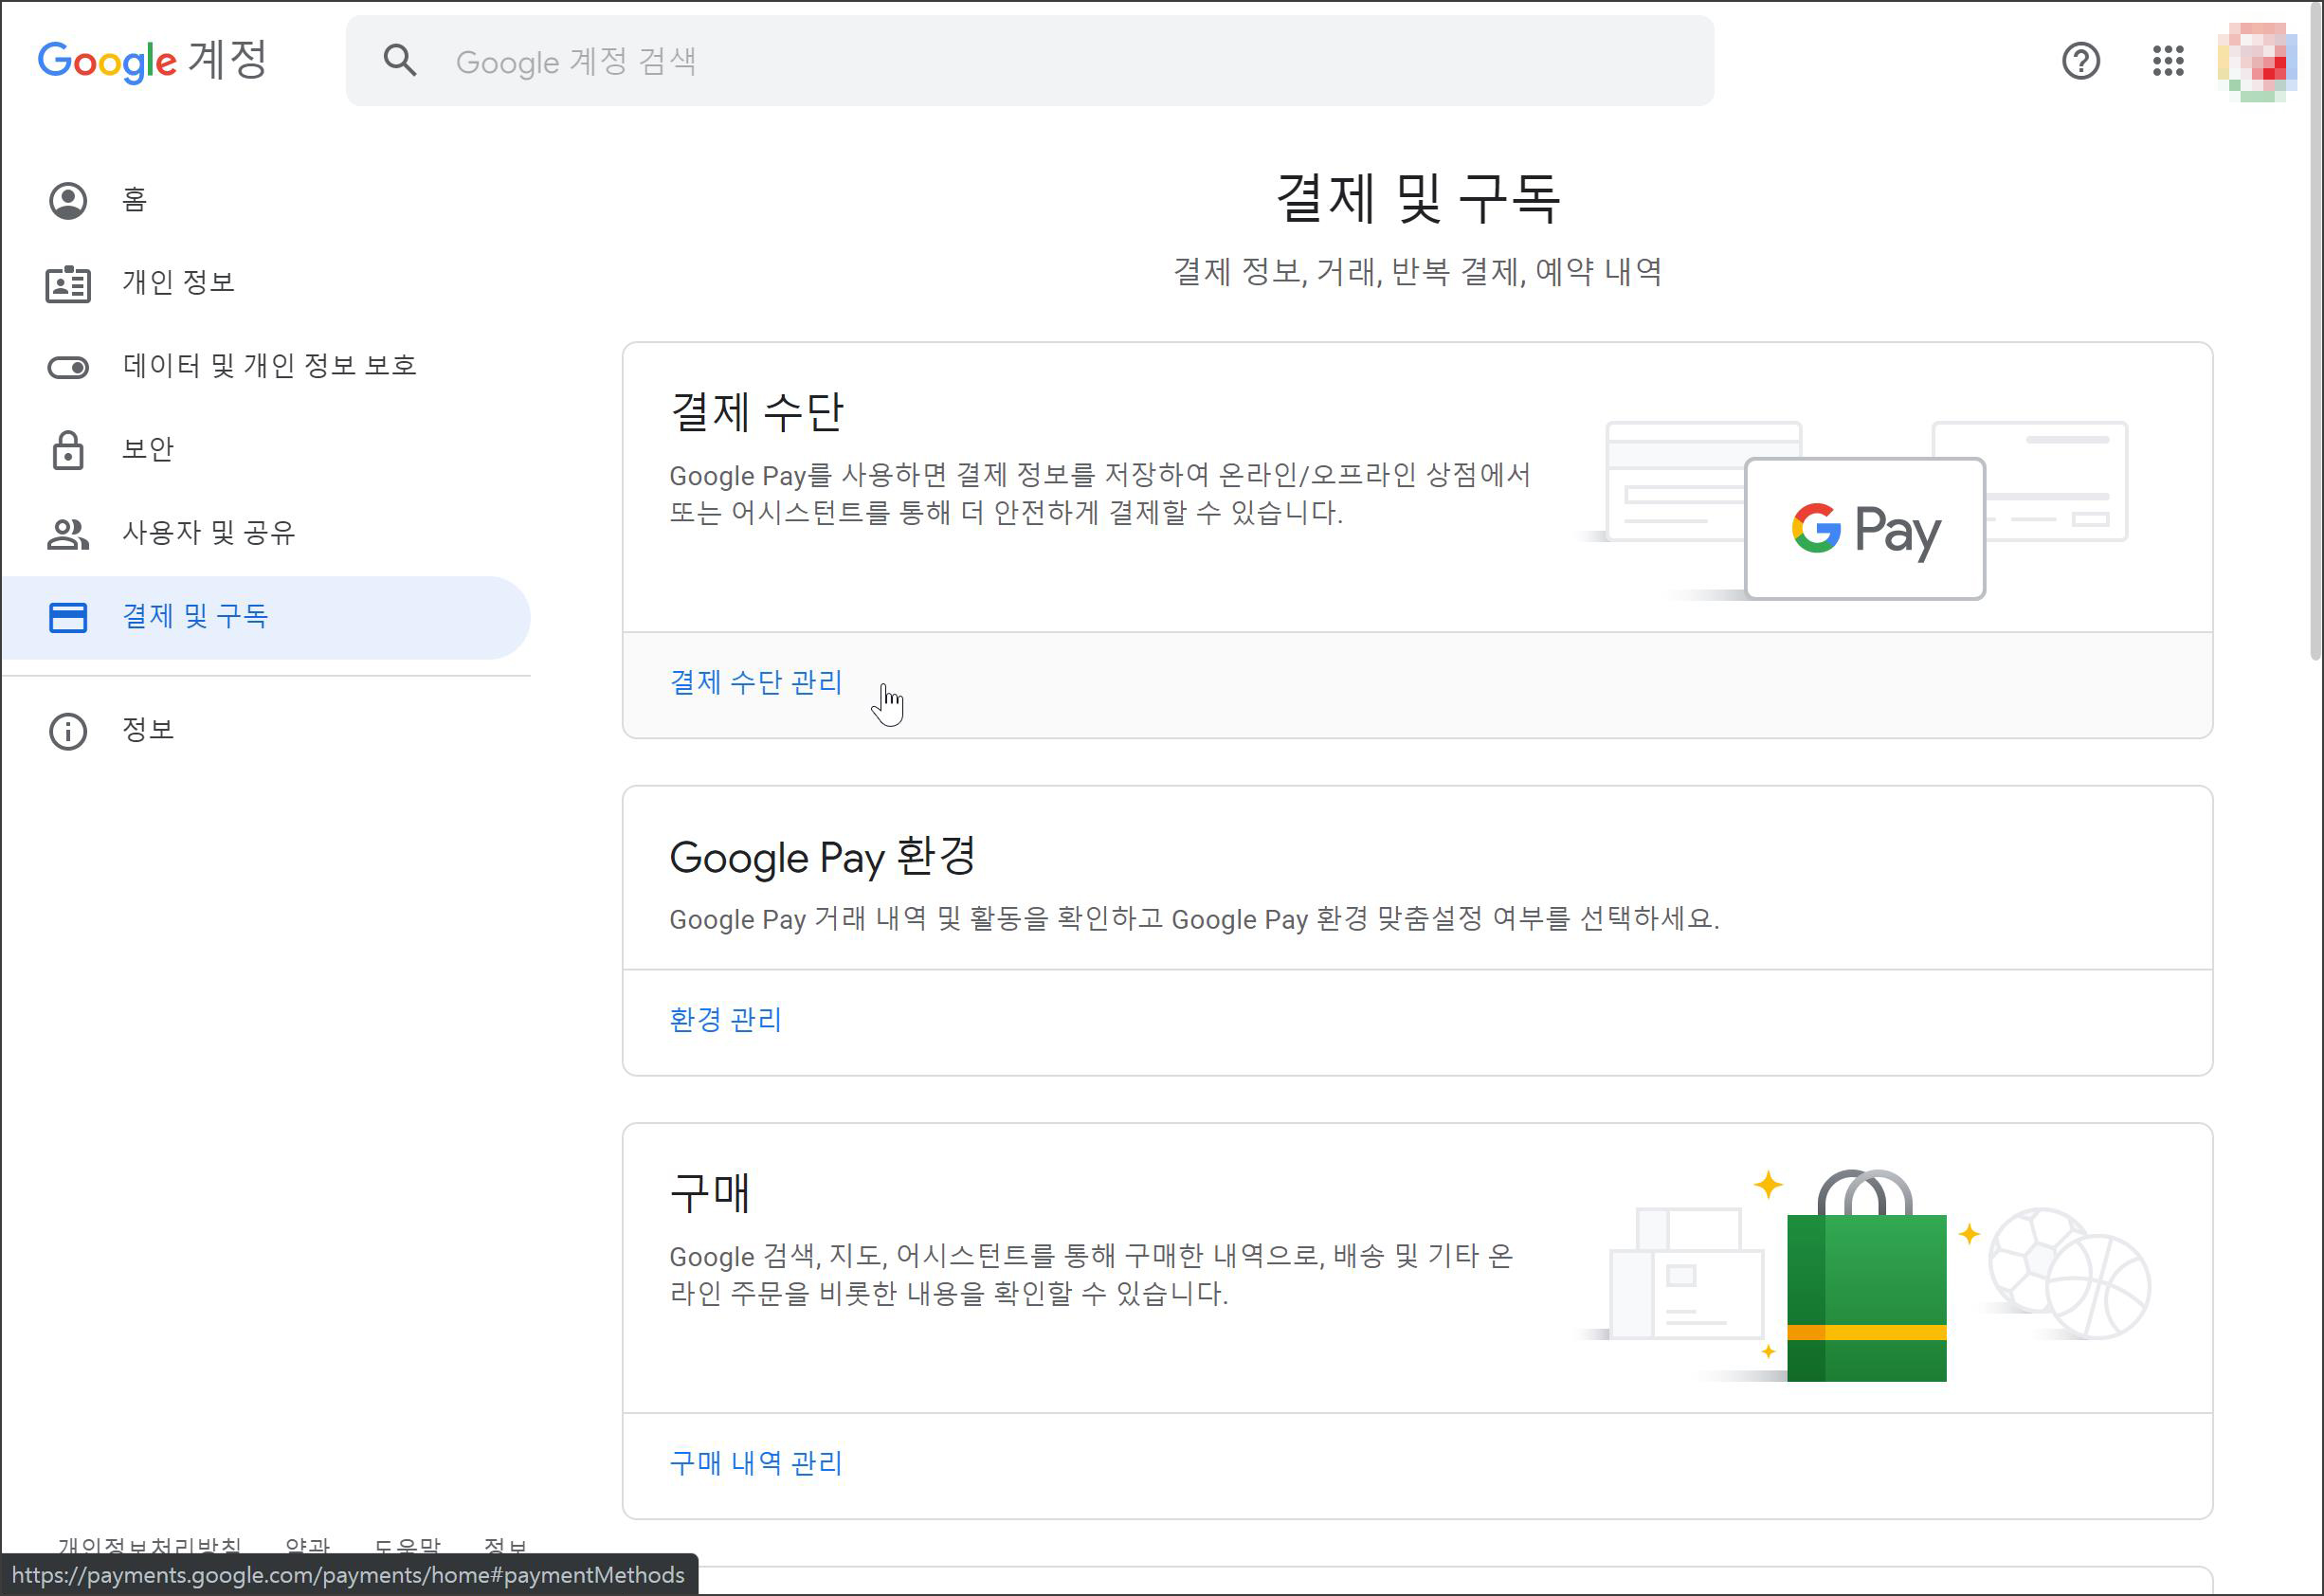2324x1596 pixels.
Task: Click the toggle icon beside 데이터 및 개인 정보 보호
Action: (68, 367)
